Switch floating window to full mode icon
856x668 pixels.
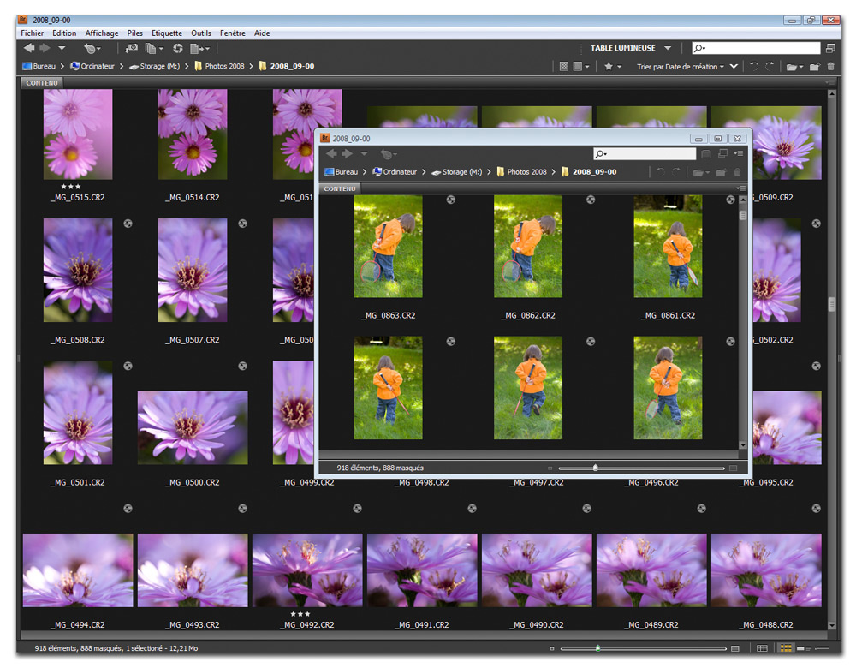point(722,154)
